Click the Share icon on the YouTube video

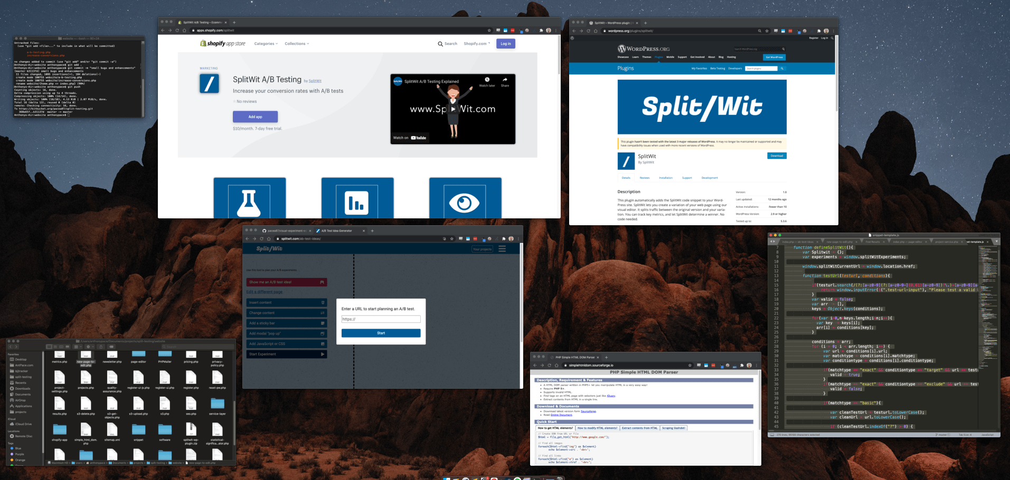coord(505,82)
